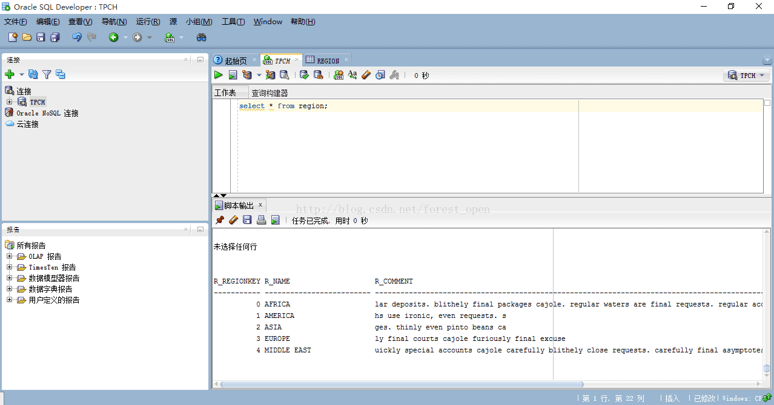Viewport: 774px width, 405px height.
Task: Print the script output with printer icon
Action: [261, 220]
